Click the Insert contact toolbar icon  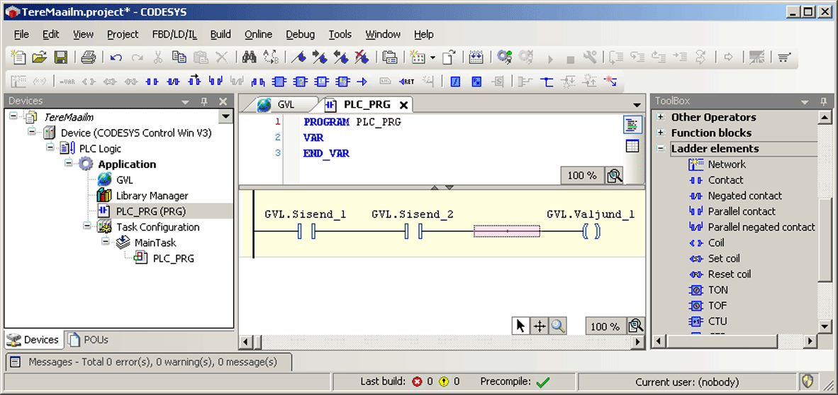(153, 82)
